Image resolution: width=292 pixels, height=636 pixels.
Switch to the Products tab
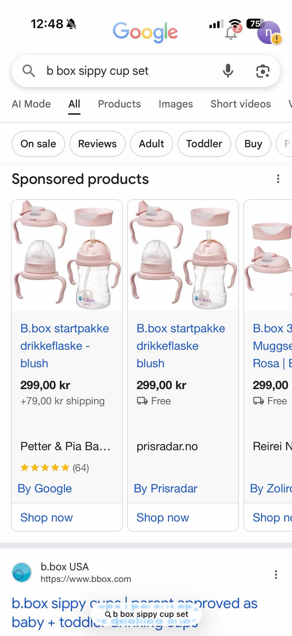(119, 104)
